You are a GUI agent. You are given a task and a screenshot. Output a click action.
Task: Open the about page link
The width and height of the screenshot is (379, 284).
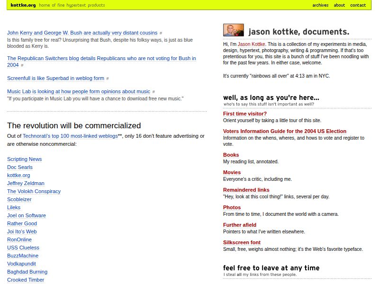[x=339, y=5]
